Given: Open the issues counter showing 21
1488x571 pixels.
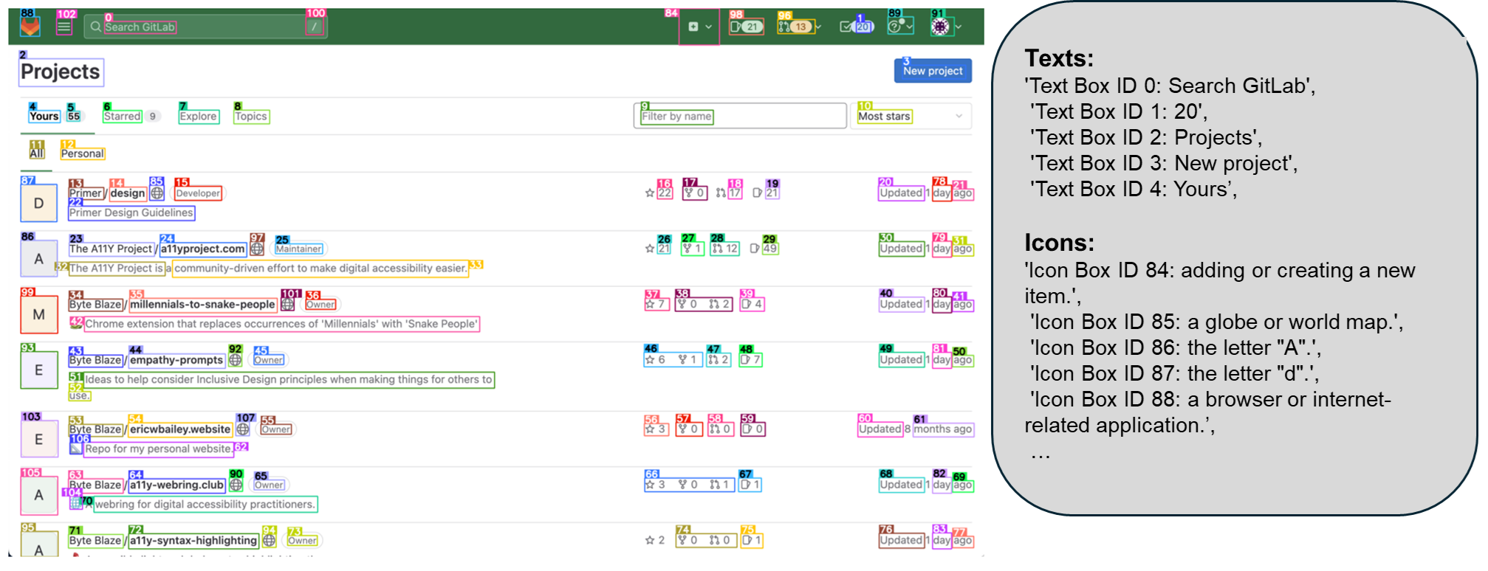Looking at the screenshot, I should (x=746, y=27).
